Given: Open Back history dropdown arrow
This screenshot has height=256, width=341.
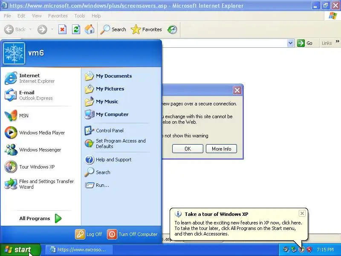Looking at the screenshot, I should (x=30, y=29).
